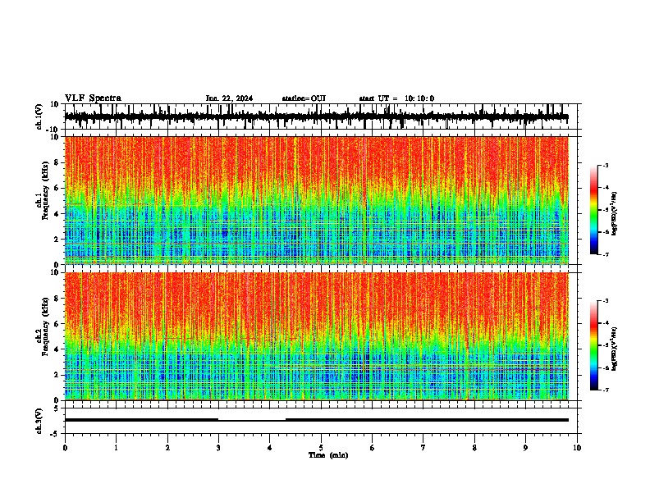This screenshot has width=650, height=502.
Task: Click the "-7" label on ch.2 color bar
Action: (606, 390)
